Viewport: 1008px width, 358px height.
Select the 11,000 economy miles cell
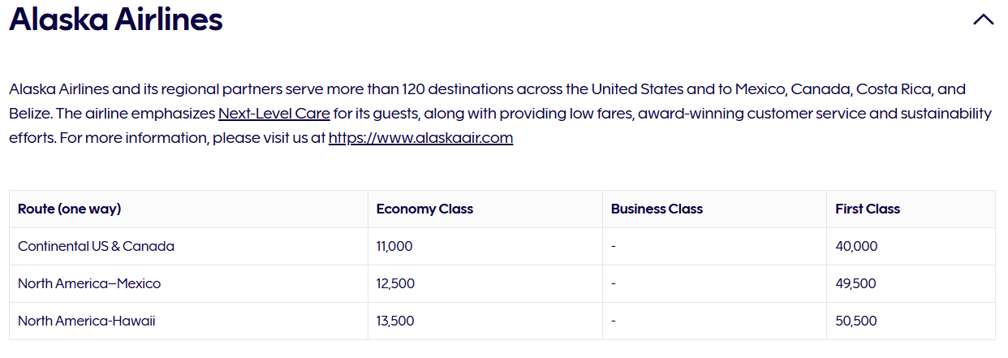point(485,246)
